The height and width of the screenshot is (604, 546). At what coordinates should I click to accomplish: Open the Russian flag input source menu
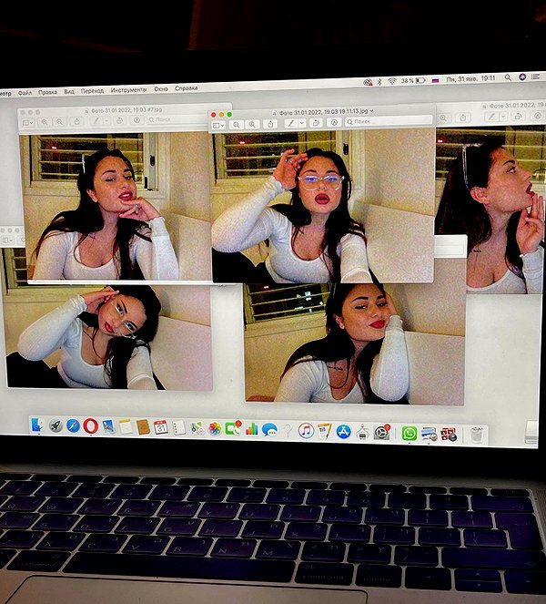436,80
